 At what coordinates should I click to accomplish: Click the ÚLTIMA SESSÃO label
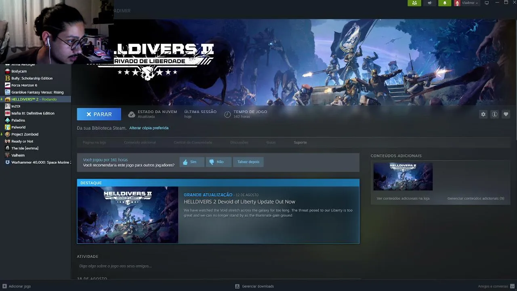(200, 112)
